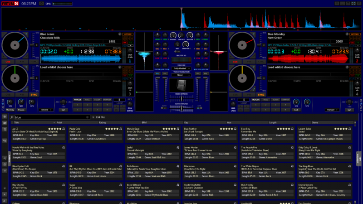
Task: Click the left TAP button
Action: tap(63, 110)
